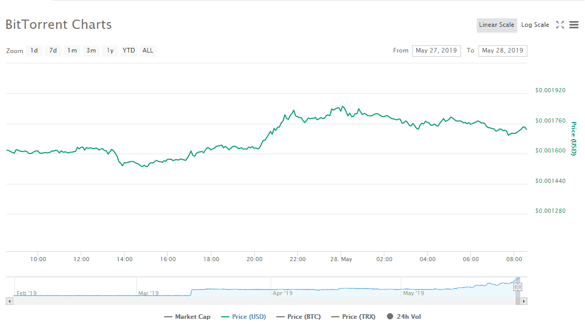Set zoom to 3m
Screen dimensions: 585x324
[x=91, y=50]
